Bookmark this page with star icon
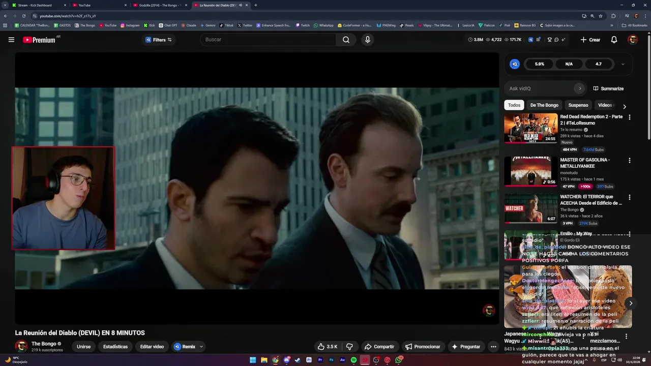The image size is (651, 366). [601, 16]
